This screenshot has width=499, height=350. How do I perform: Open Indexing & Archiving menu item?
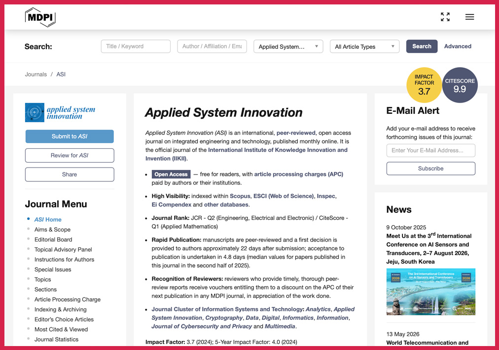click(x=61, y=310)
